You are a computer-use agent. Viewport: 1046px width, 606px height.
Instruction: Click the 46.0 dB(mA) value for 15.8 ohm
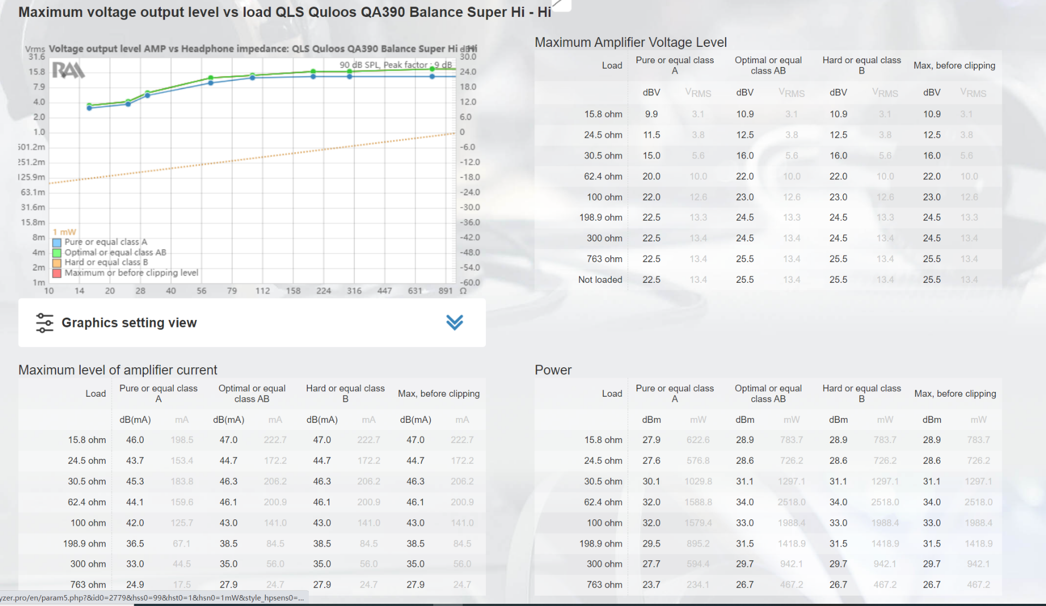(135, 440)
